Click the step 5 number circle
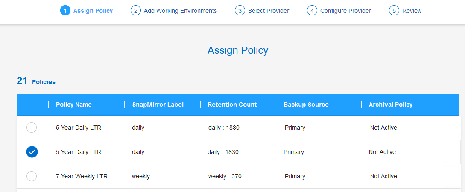This screenshot has width=465, height=192. click(394, 11)
